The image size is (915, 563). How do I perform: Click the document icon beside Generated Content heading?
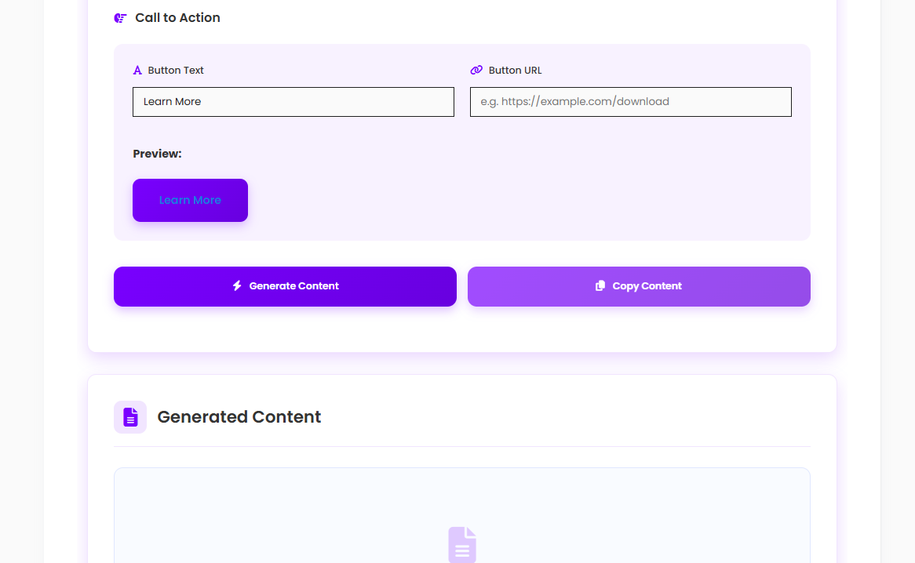(130, 417)
